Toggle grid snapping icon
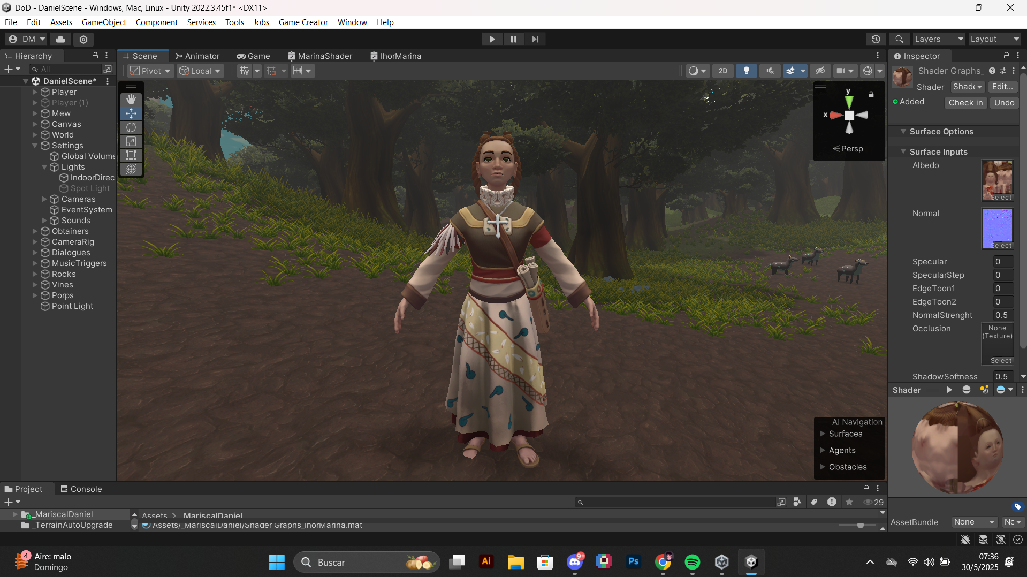 coord(245,71)
